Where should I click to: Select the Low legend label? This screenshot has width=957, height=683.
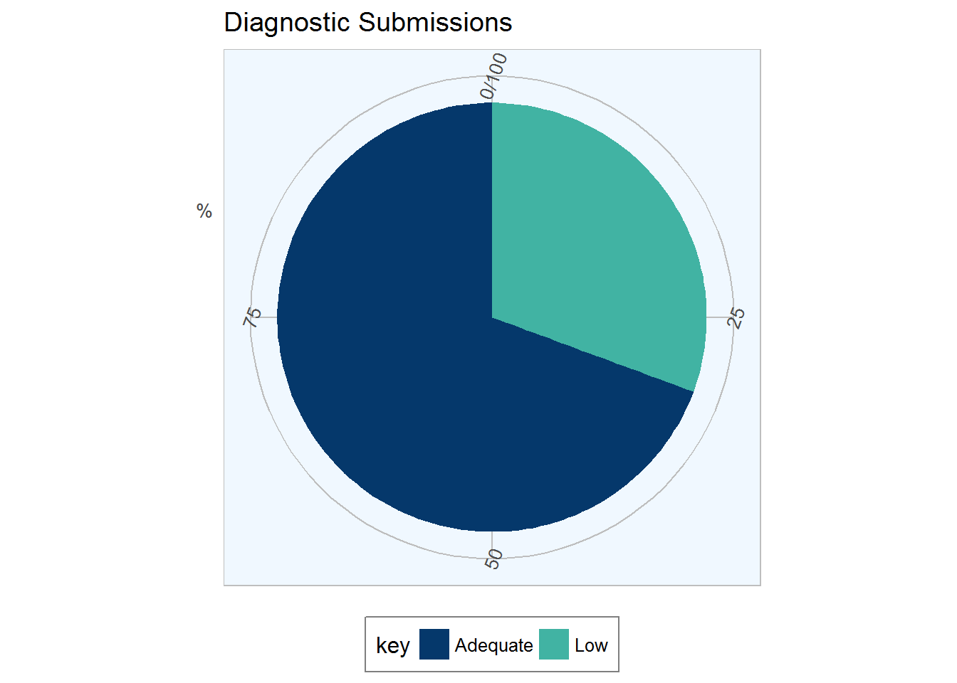point(591,645)
